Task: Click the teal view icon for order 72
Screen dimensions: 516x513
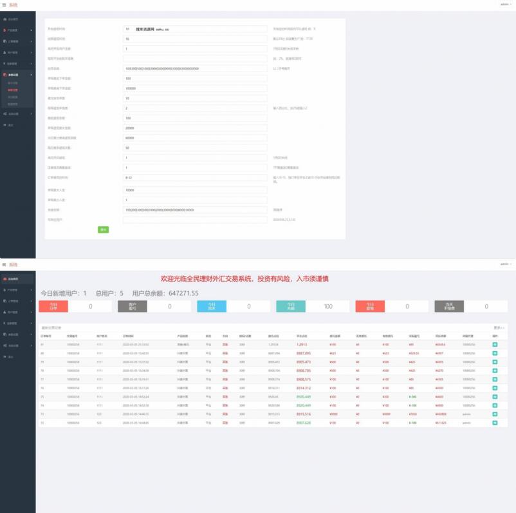Action: point(495,423)
